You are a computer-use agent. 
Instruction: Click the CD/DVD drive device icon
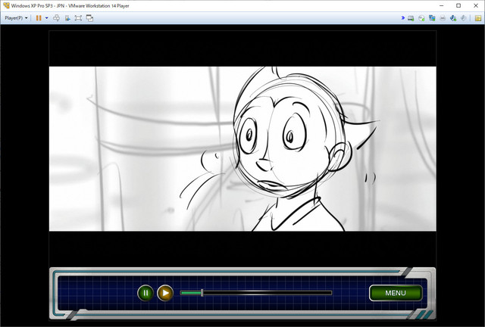(421, 18)
